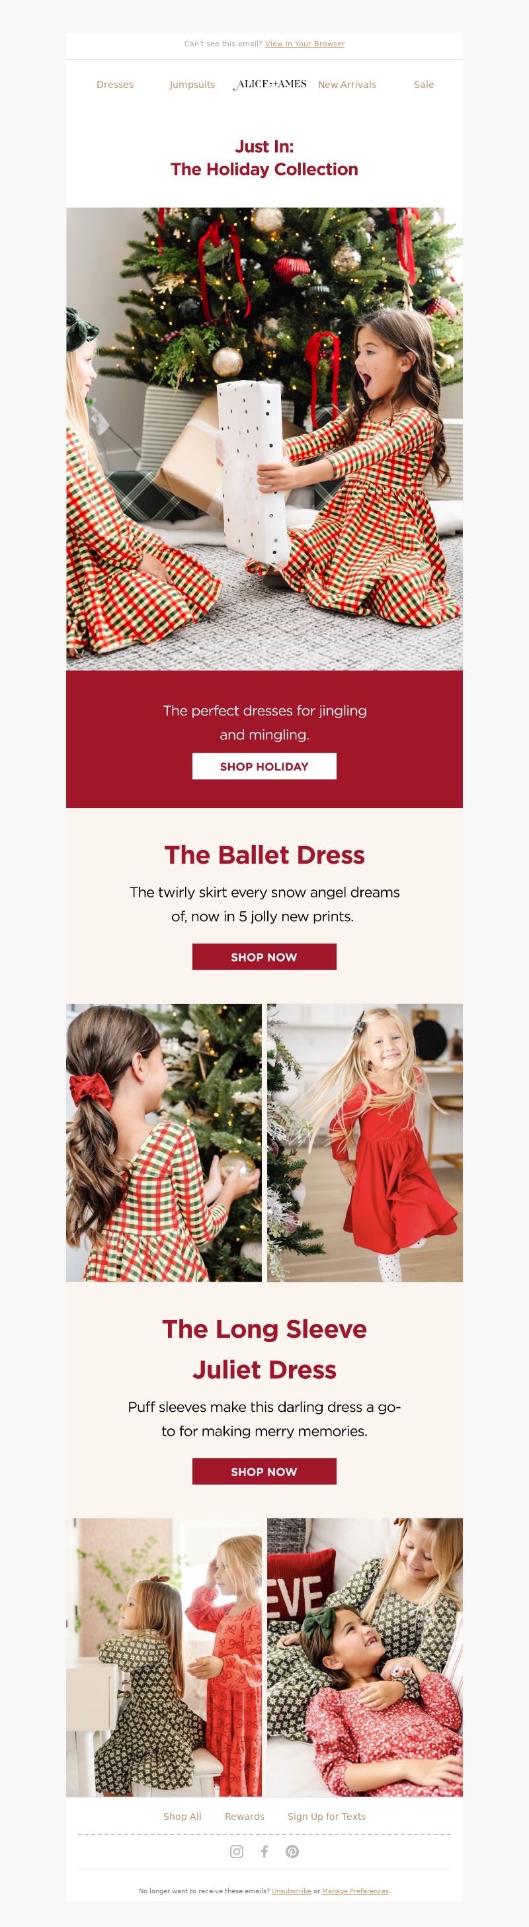Image resolution: width=529 pixels, height=1927 pixels.
Task: Open the Jumpsuits navigation link
Action: pyautogui.click(x=192, y=85)
